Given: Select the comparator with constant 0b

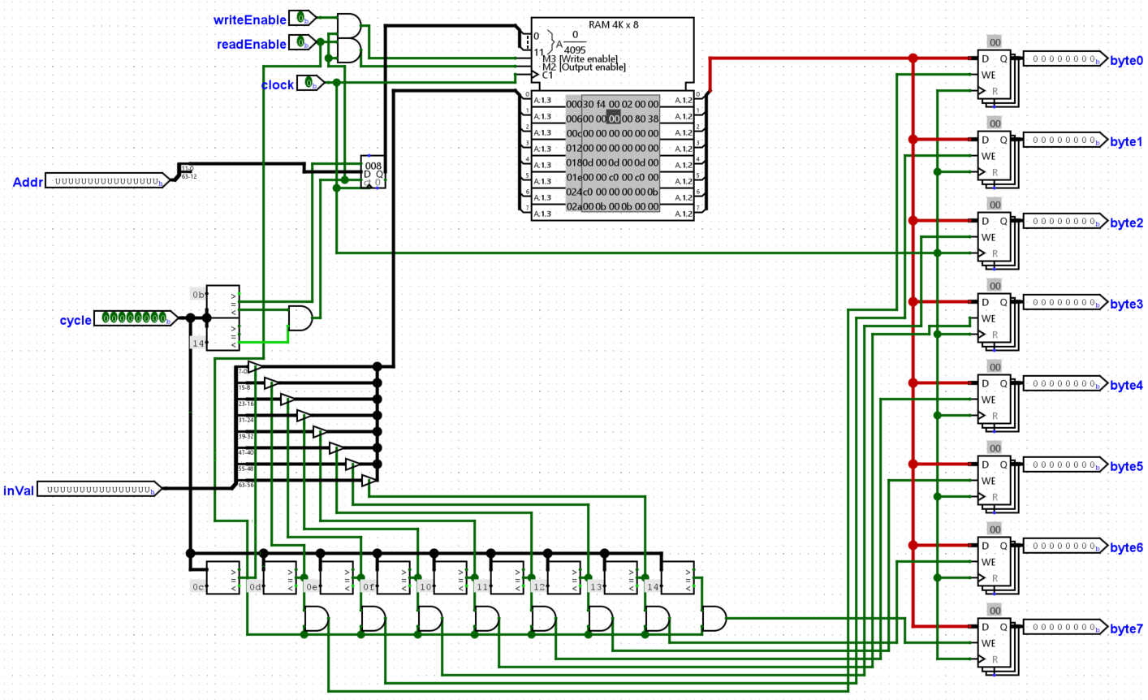Looking at the screenshot, I should pos(223,301).
